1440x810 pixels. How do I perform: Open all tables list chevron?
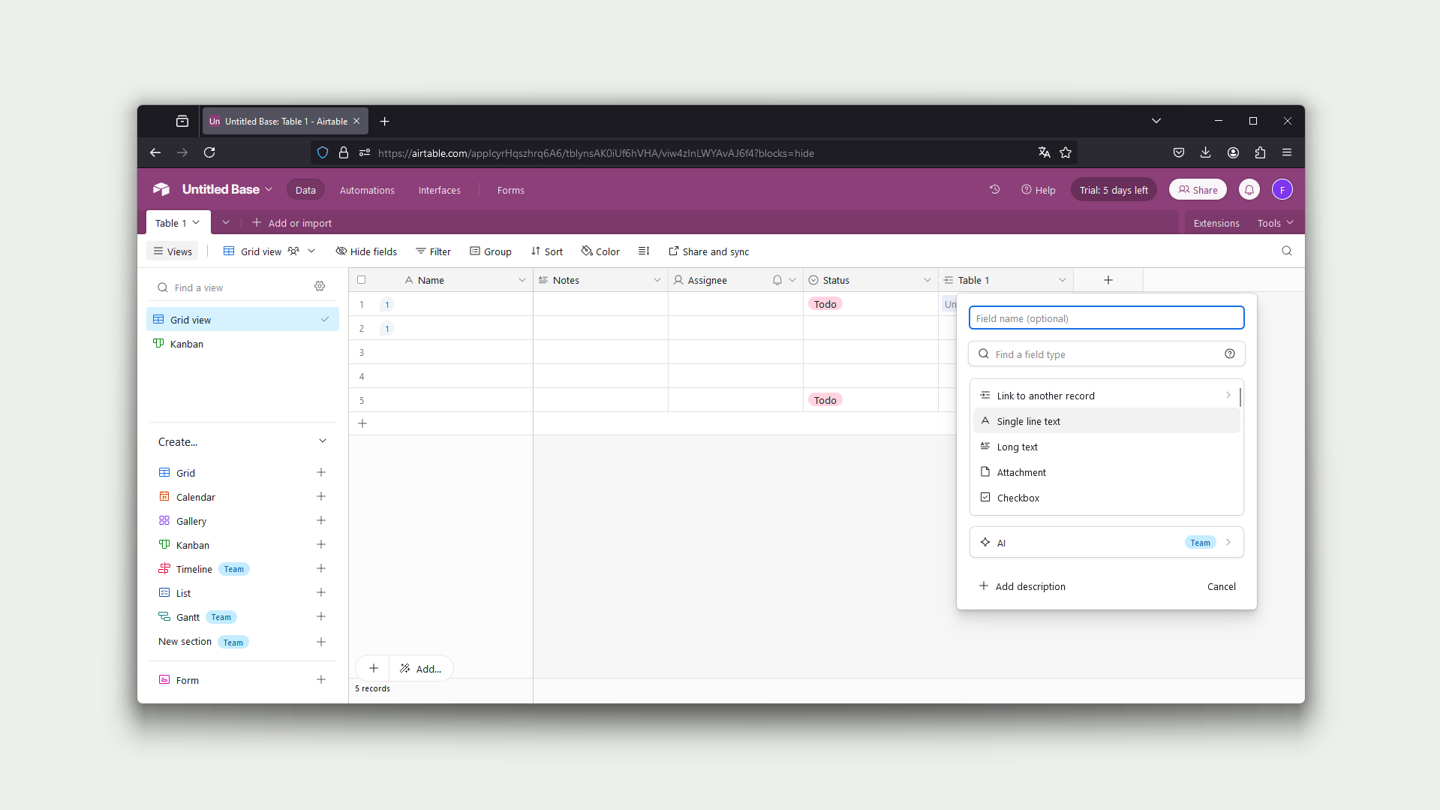(226, 223)
